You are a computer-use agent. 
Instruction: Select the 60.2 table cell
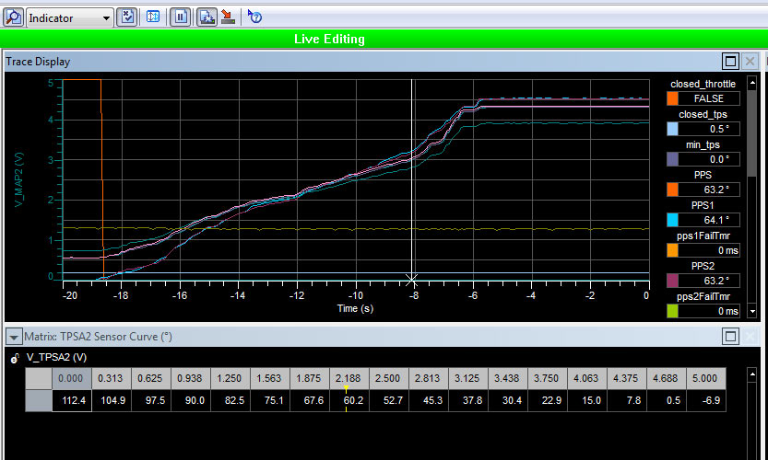coord(349,400)
